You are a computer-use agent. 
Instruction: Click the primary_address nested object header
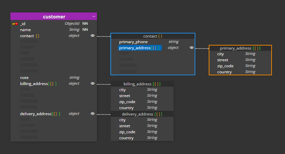coord(240,48)
